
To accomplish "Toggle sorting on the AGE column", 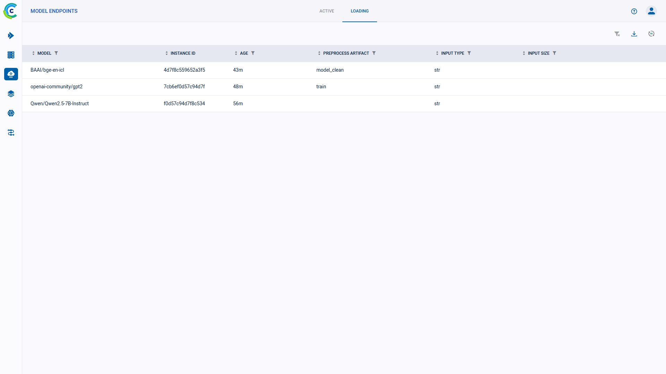I will coord(236,53).
